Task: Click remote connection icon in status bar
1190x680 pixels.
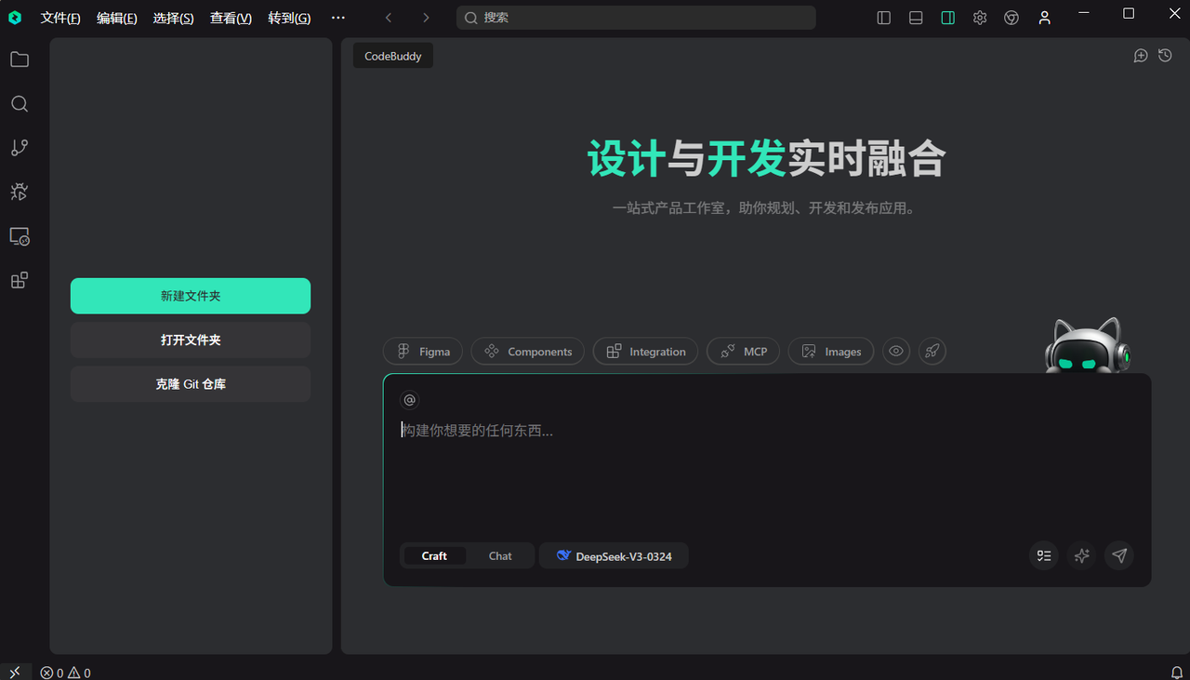Action: point(15,673)
